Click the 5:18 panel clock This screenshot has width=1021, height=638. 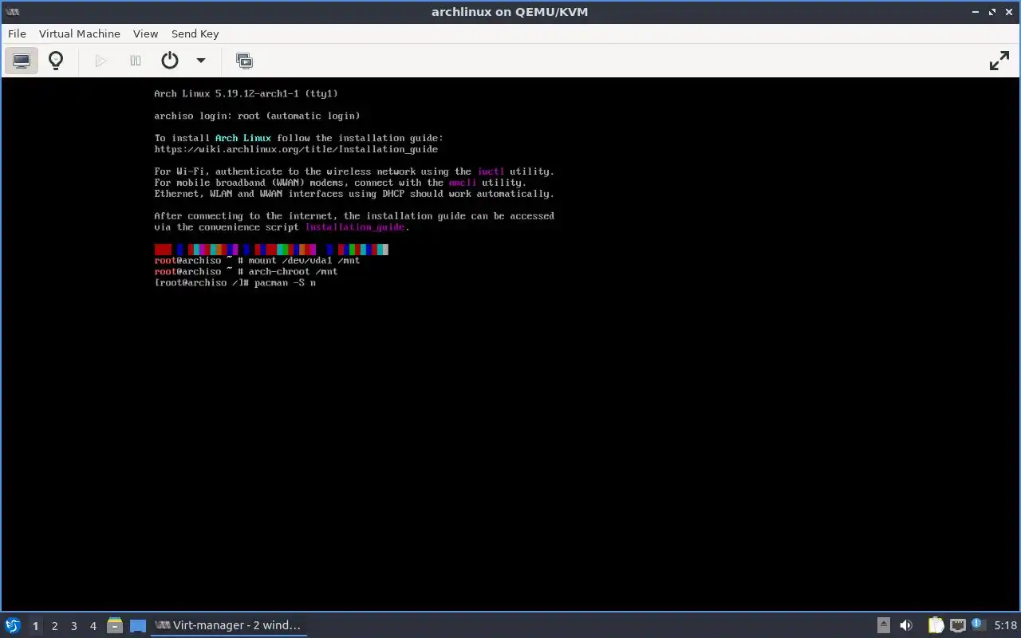coord(1006,626)
